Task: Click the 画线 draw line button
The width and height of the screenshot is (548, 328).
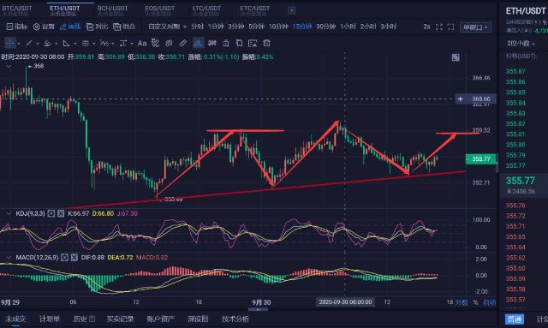Action: [70, 27]
